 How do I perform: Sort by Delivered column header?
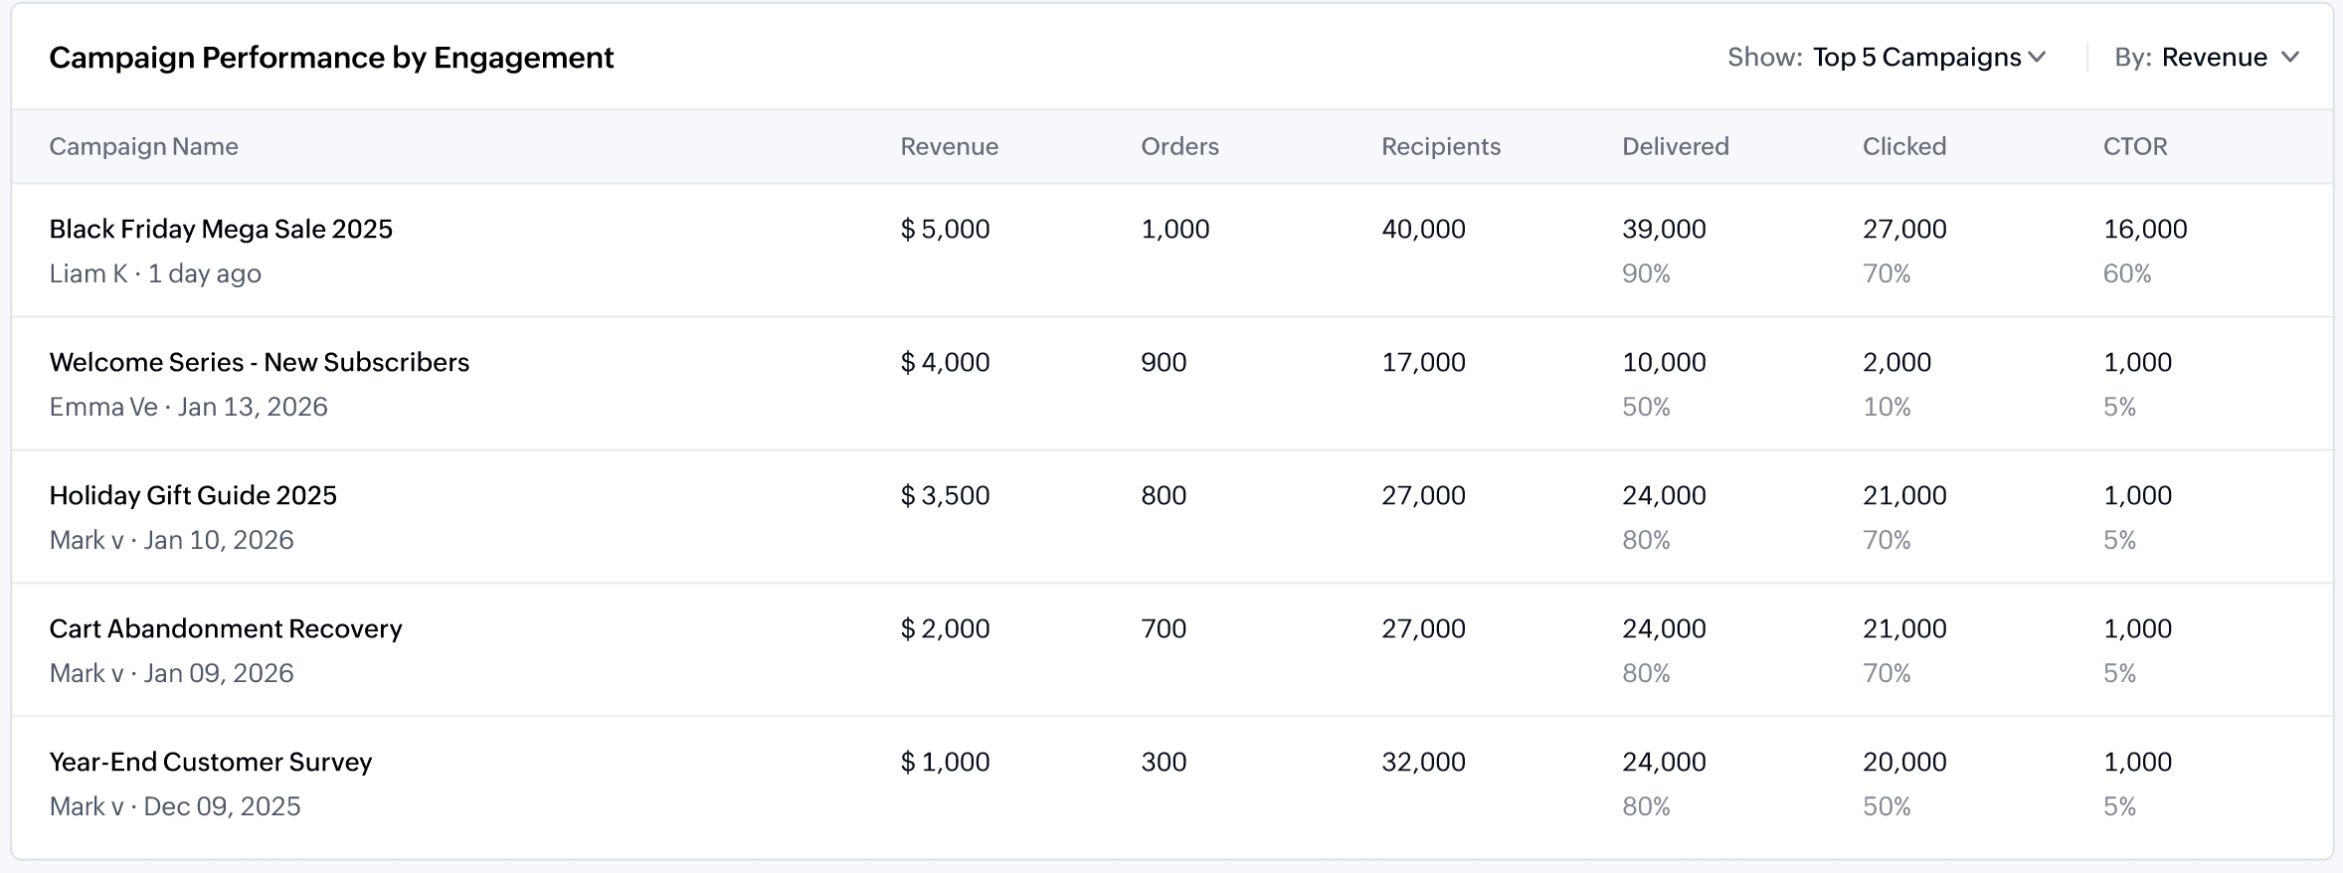1676,146
